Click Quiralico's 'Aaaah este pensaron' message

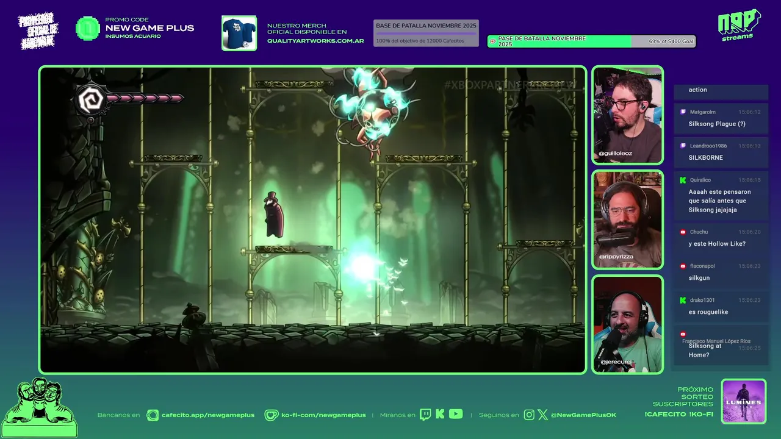[720, 201]
